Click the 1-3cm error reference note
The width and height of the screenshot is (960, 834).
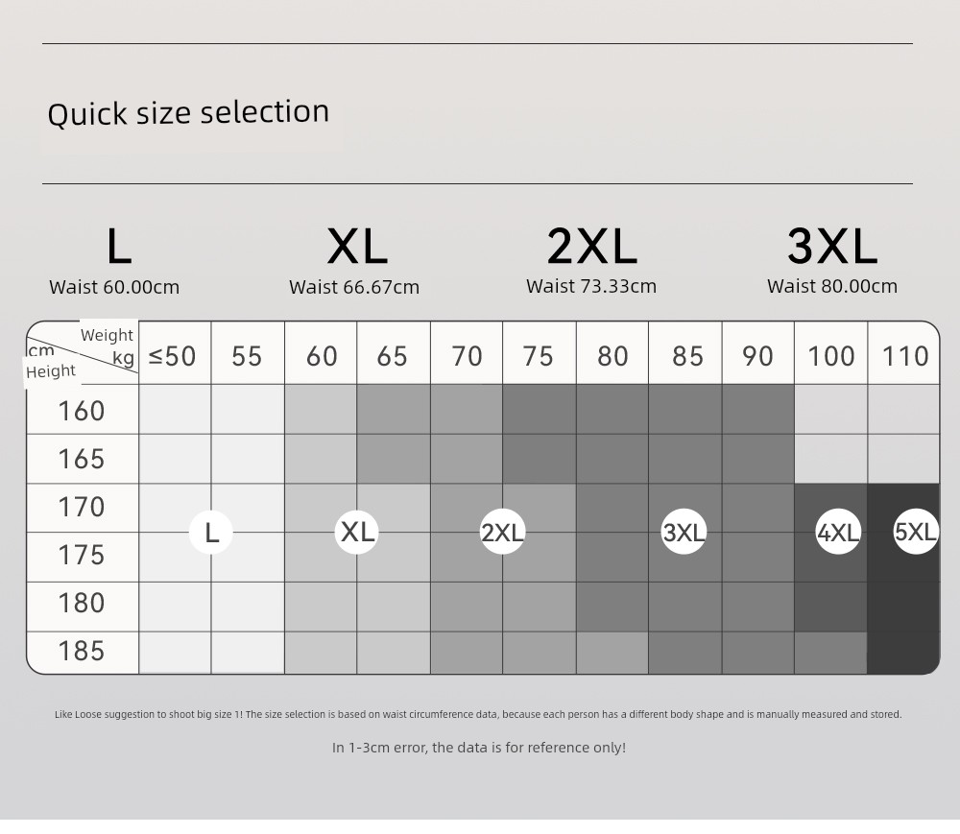tap(479, 747)
